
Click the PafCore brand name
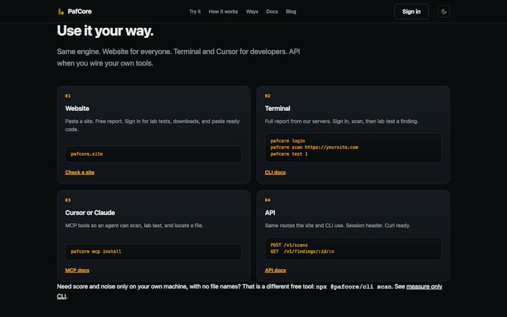80,11
